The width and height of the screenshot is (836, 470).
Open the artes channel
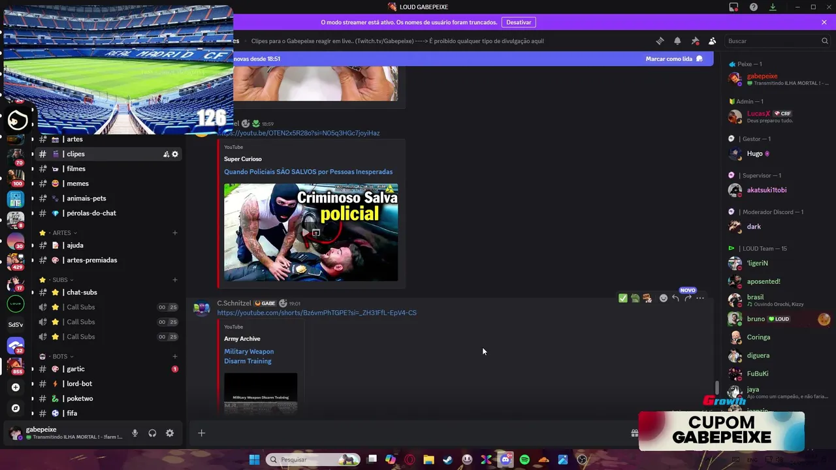coord(108,139)
